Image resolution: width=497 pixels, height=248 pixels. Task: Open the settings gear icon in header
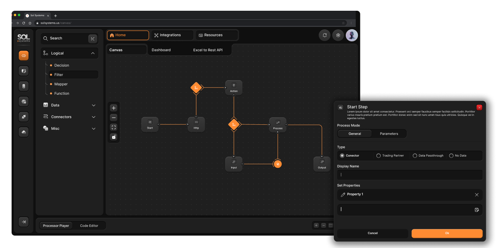tap(338, 35)
